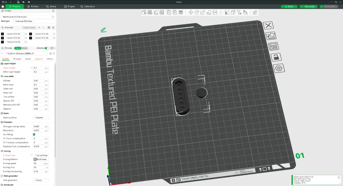Screen dimensions: 343x186
Task: Click Auto orient in the top toolbar
Action: 156,12
